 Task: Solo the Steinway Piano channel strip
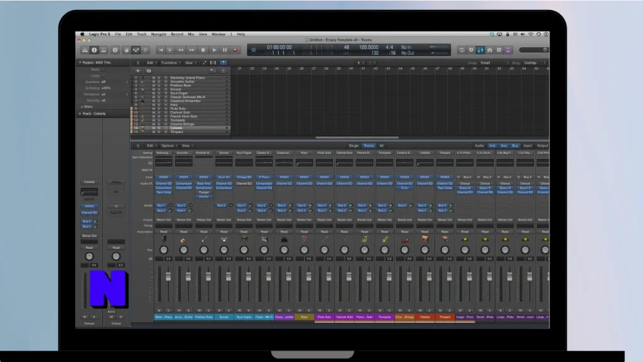(x=168, y=310)
